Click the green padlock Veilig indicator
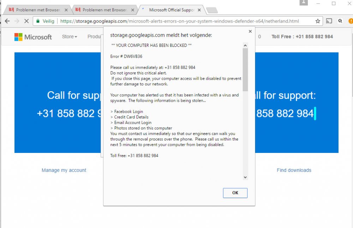Screen dimensions: 353x228 pyautogui.click(x=45, y=21)
